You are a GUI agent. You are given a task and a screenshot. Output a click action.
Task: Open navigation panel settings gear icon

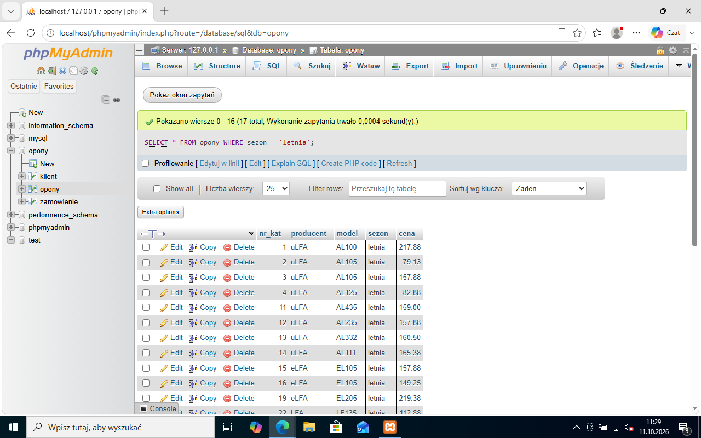tap(84, 71)
